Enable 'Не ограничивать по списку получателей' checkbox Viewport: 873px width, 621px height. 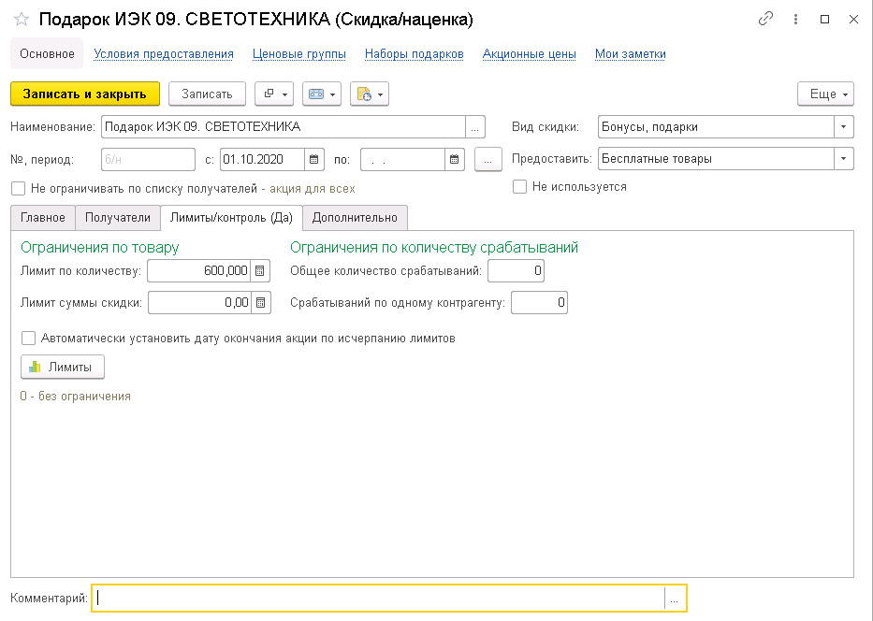point(19,189)
